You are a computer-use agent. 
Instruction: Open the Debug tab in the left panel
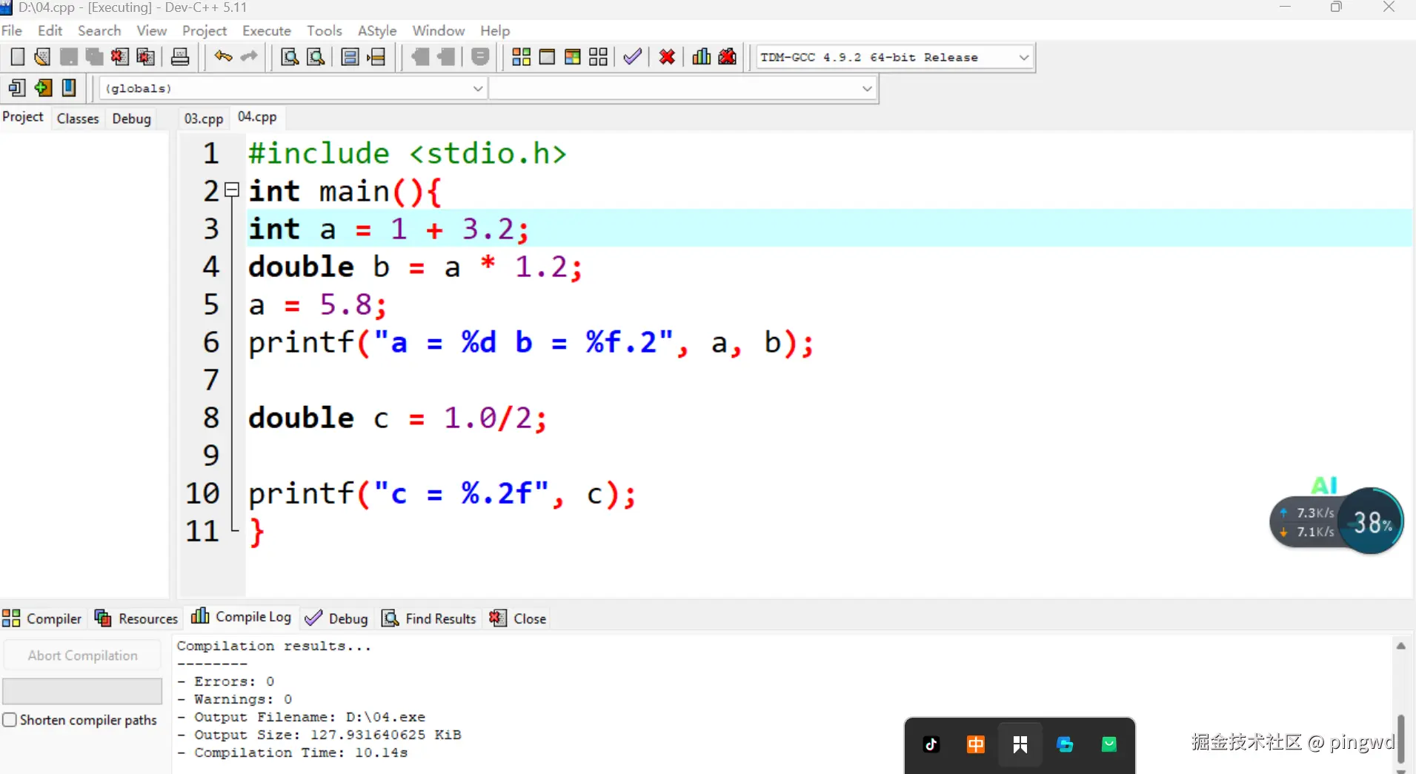tap(131, 119)
